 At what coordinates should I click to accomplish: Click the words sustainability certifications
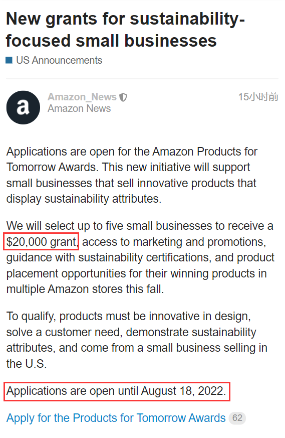click(x=144, y=257)
